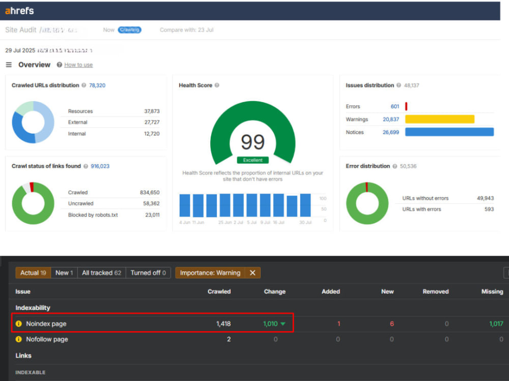Click help icon next to Crawled URLs distribution
The height and width of the screenshot is (381, 509).
click(x=84, y=85)
